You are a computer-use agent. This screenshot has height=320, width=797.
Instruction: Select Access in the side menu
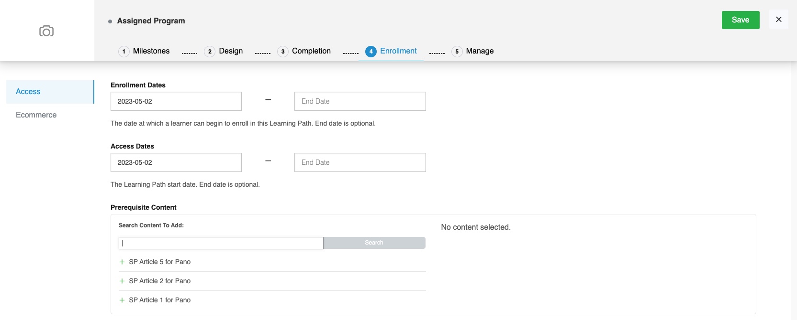point(50,92)
